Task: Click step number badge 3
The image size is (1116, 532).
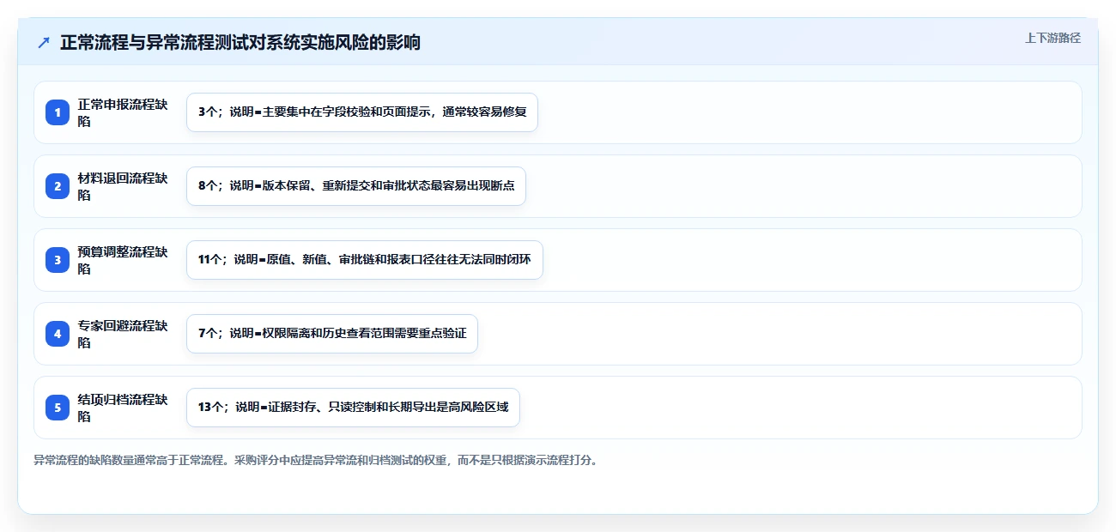Action: coord(58,260)
